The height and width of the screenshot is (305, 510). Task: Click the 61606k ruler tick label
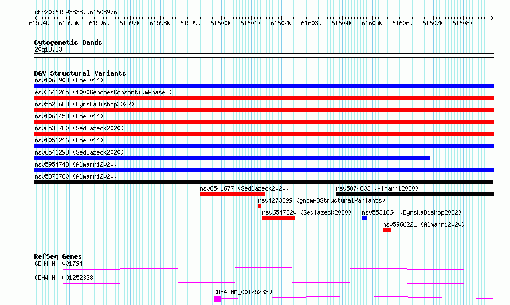click(402, 23)
